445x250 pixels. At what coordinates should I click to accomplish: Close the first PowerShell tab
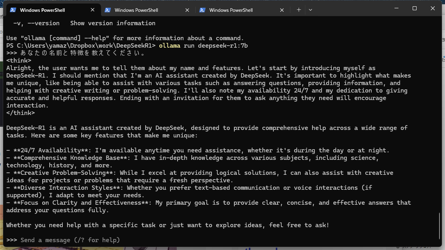click(93, 10)
